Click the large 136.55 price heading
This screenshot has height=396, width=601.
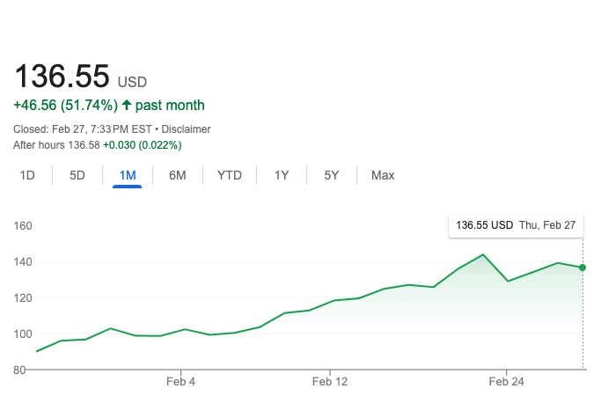click(x=62, y=76)
